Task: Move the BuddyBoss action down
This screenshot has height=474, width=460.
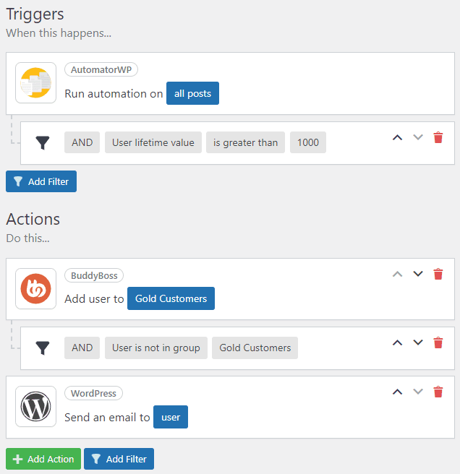Action: click(x=417, y=274)
